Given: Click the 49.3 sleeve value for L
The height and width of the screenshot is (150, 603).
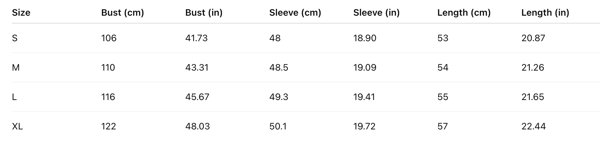Looking at the screenshot, I should (279, 97).
